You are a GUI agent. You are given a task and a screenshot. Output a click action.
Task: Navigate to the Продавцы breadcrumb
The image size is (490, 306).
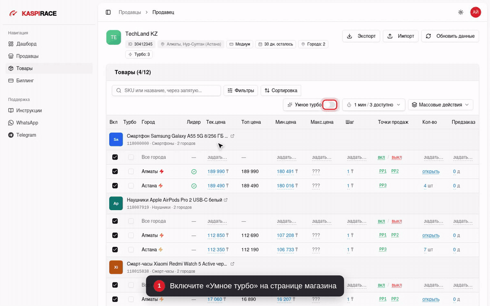[130, 12]
